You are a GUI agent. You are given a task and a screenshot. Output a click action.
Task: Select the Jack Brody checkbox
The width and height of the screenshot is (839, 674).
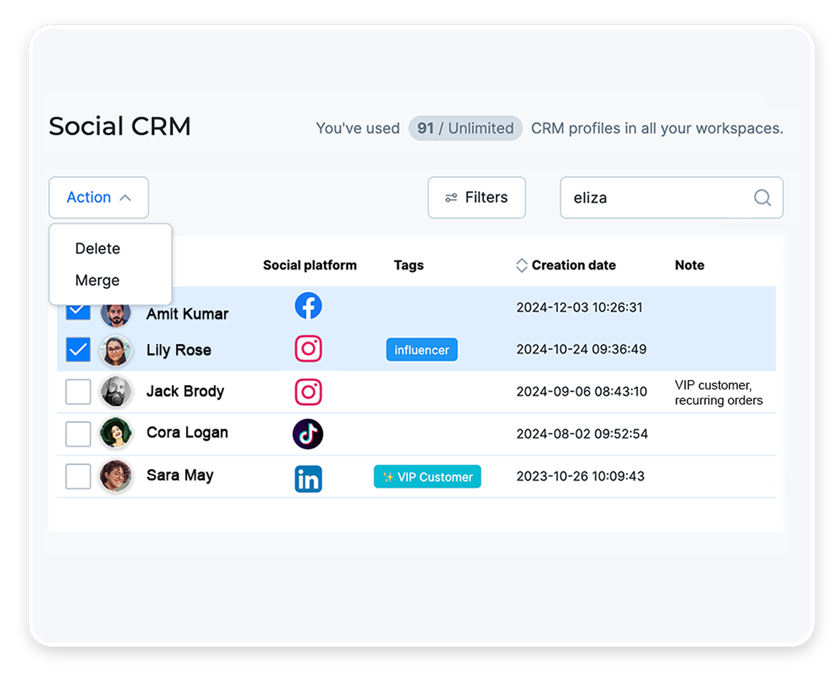pos(78,392)
